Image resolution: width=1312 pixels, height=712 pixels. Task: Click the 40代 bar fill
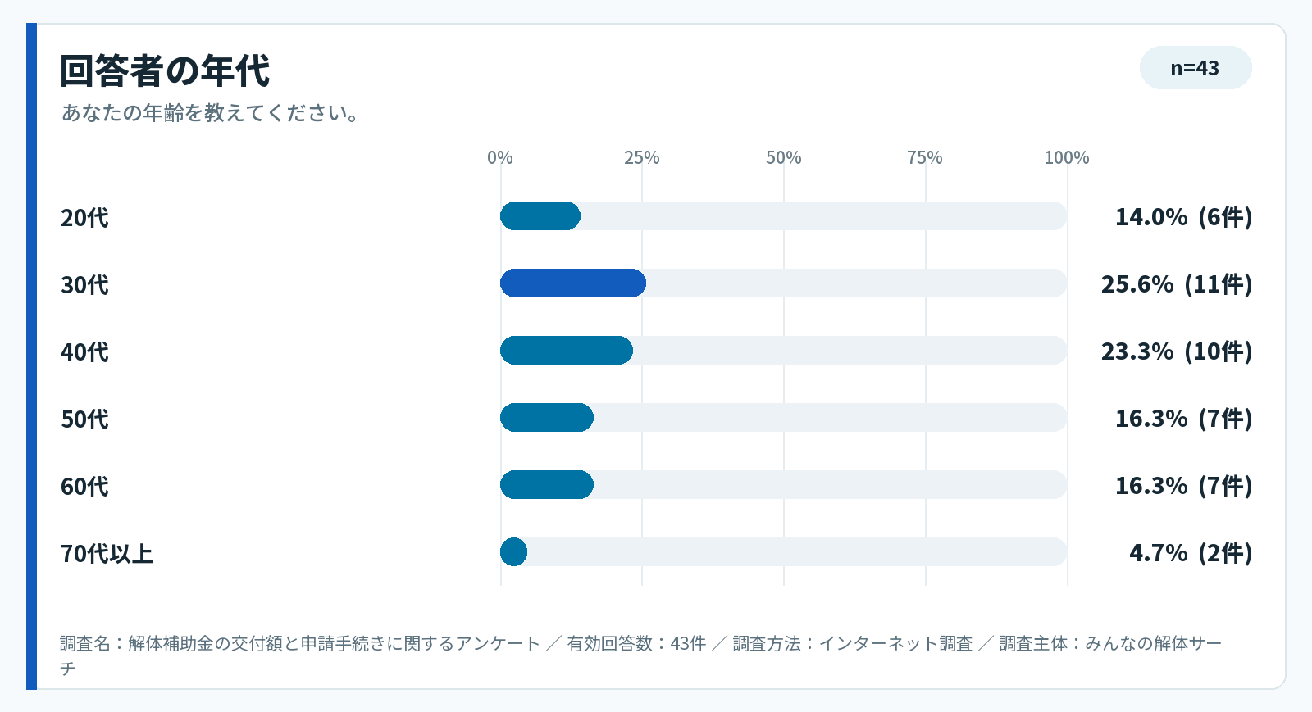pos(567,351)
